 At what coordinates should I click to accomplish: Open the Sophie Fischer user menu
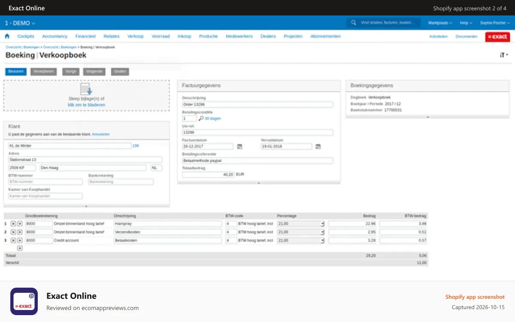point(495,23)
